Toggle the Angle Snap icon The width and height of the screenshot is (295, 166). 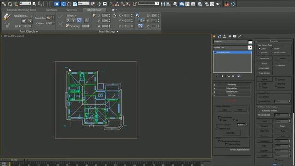pyautogui.click(x=117, y=4)
